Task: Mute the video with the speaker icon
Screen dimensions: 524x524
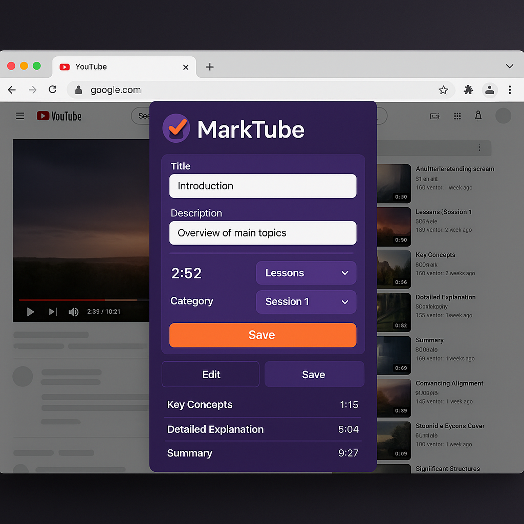Action: coord(74,312)
